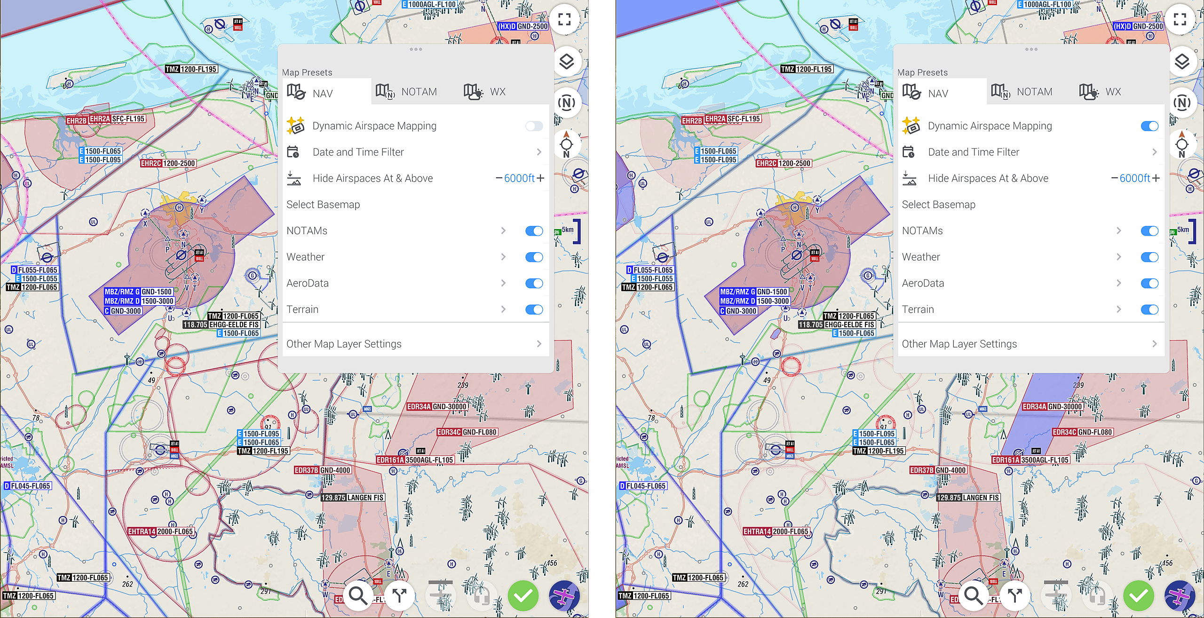Turn off Terrain switch in left screenshot
Screen dimensions: 1204x618
tap(534, 309)
